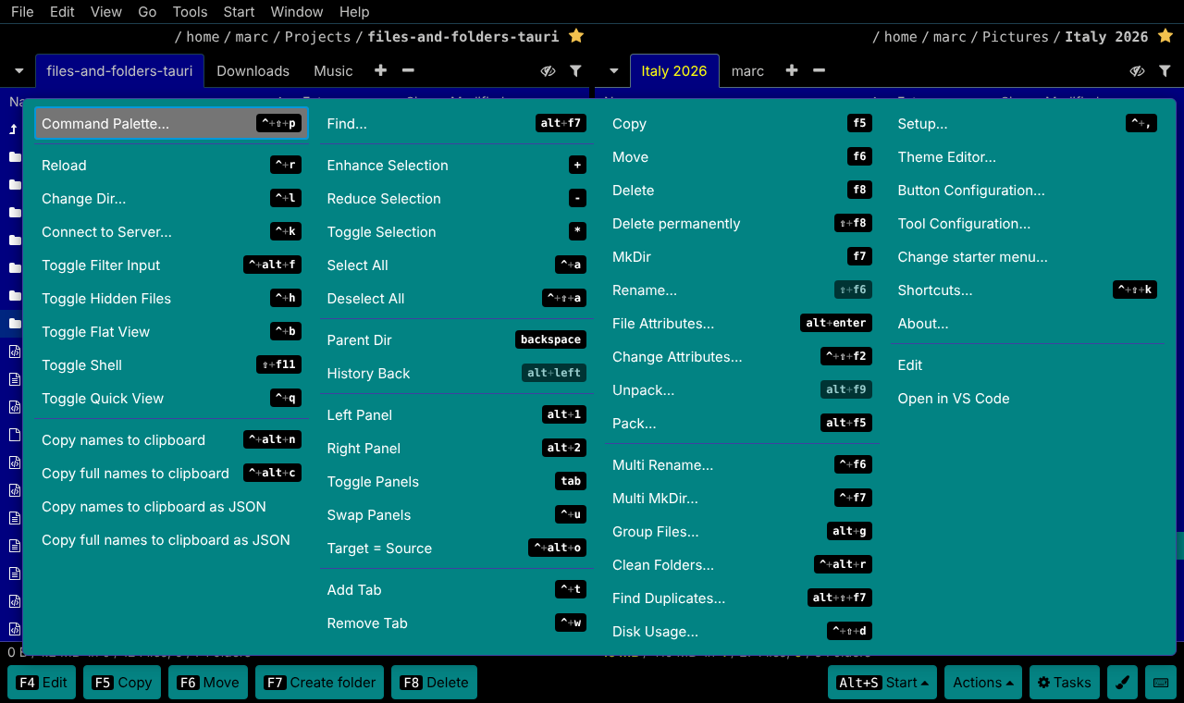
Task: Select Open in VS Code entry
Action: click(x=1028, y=399)
